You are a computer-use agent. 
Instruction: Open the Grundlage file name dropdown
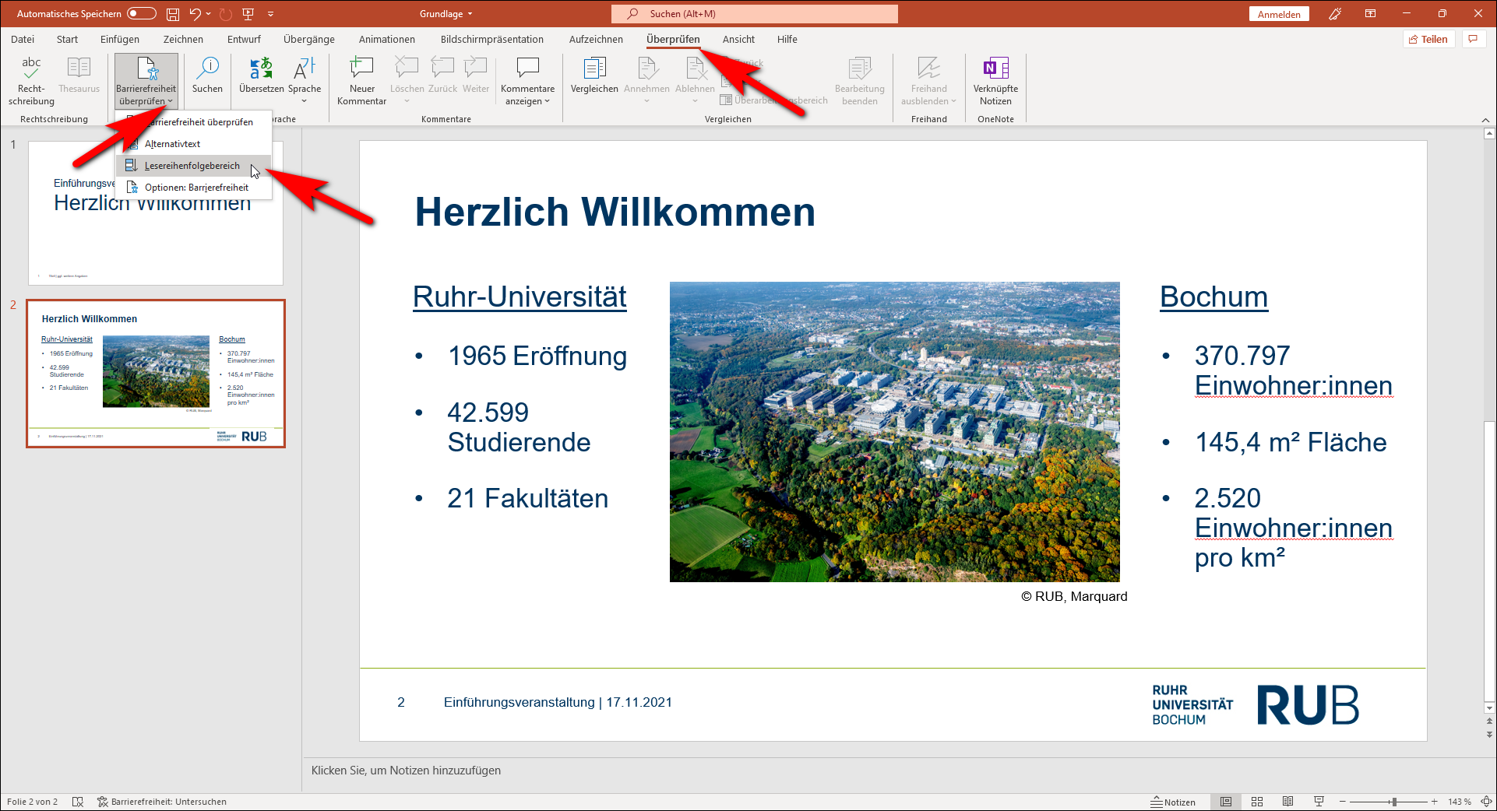click(446, 14)
